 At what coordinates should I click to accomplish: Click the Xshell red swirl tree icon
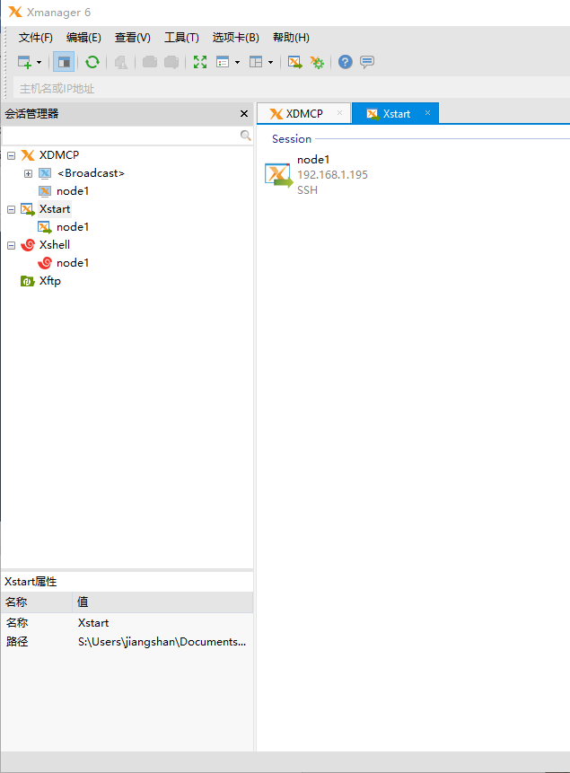28,245
